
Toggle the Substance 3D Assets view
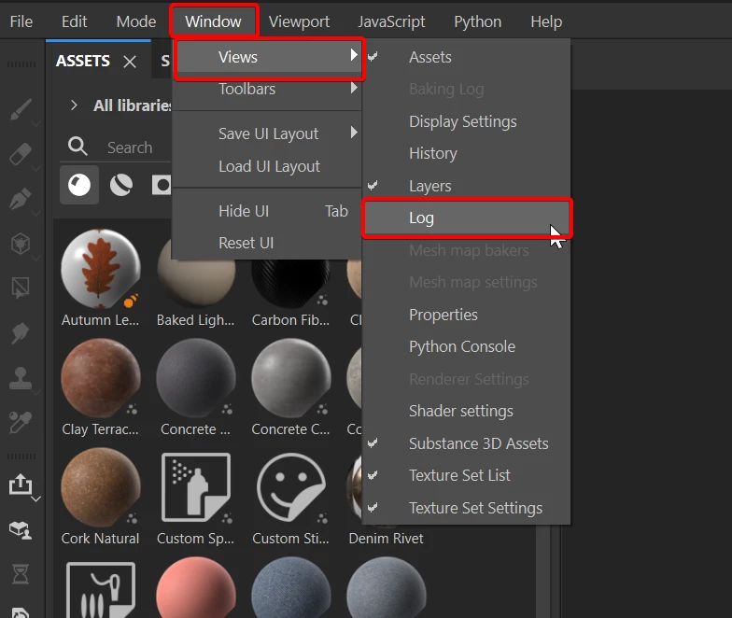coord(466,443)
